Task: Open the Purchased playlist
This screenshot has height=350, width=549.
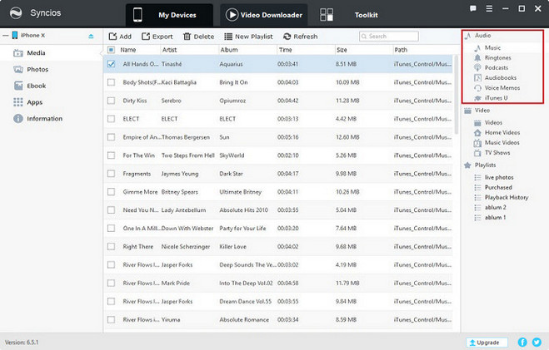Action: [x=498, y=187]
